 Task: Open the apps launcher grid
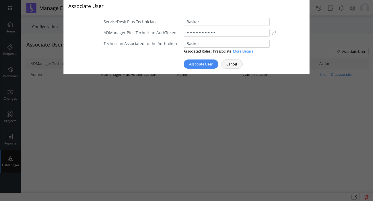tap(10, 8)
